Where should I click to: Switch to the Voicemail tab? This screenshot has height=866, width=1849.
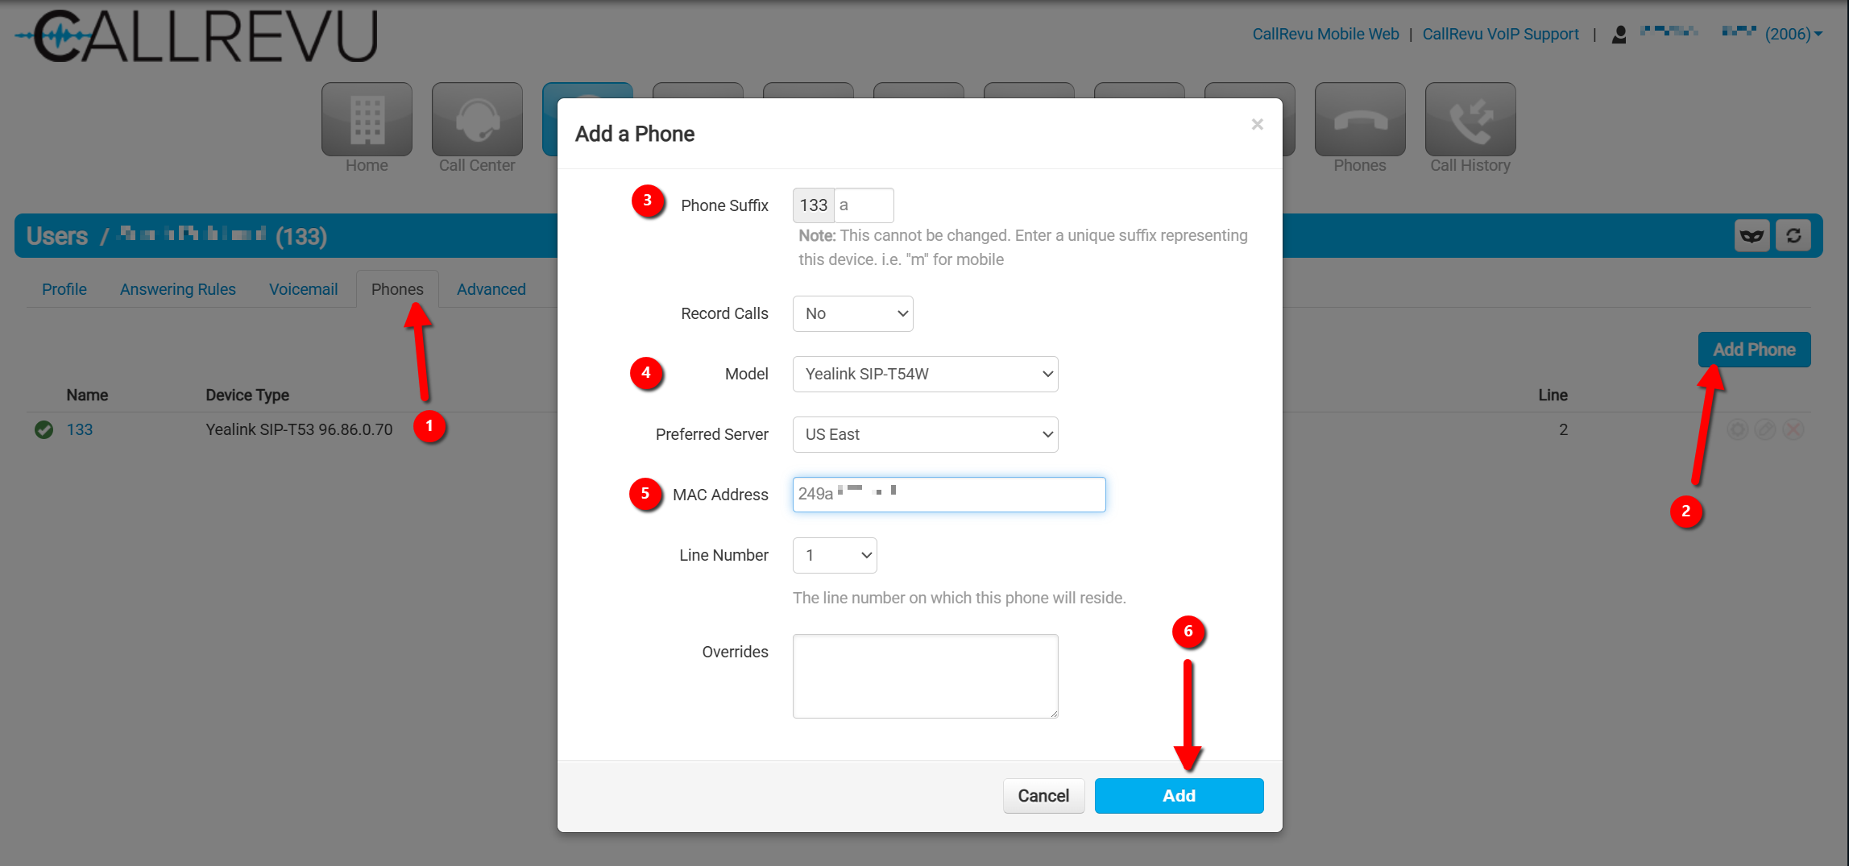303,289
